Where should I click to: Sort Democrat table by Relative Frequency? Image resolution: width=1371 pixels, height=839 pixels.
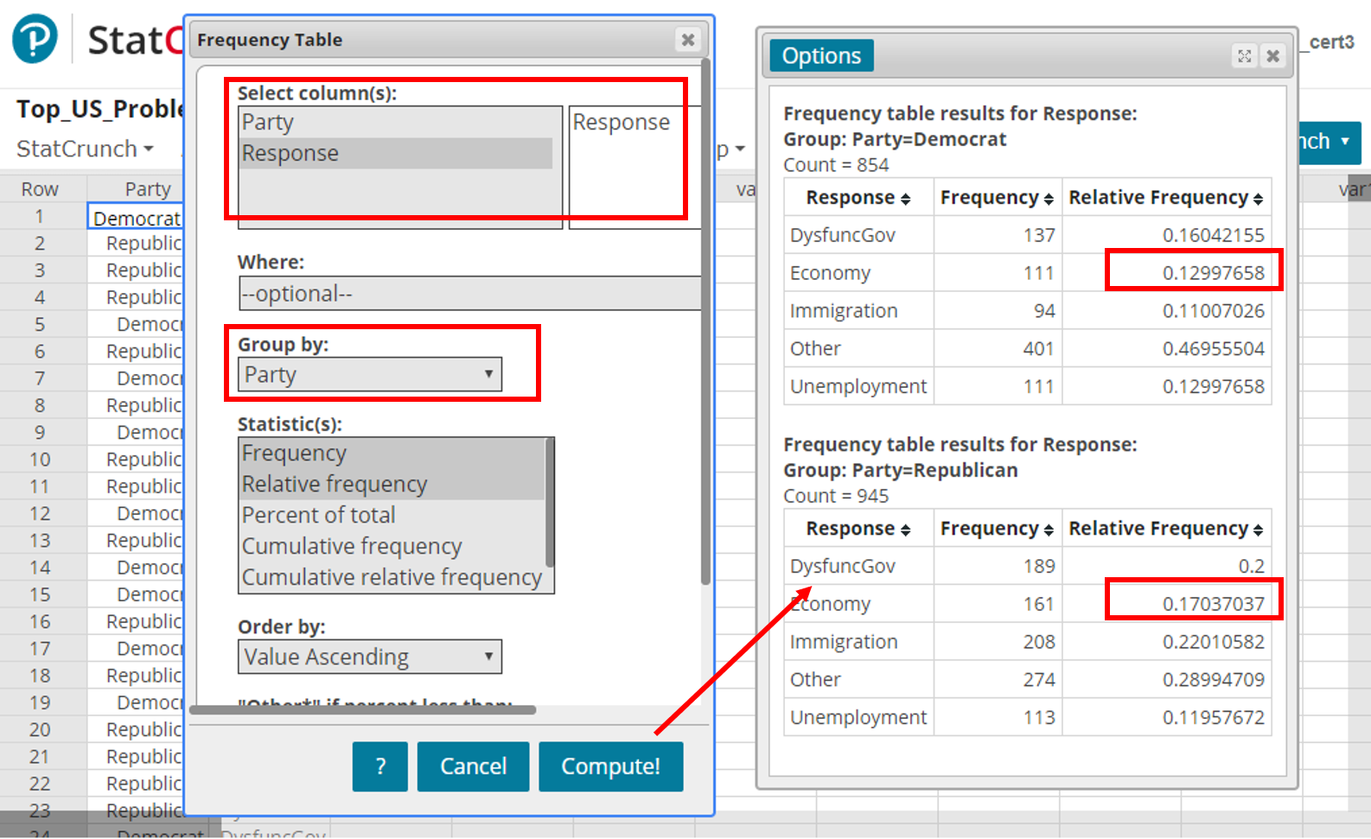click(x=1165, y=198)
